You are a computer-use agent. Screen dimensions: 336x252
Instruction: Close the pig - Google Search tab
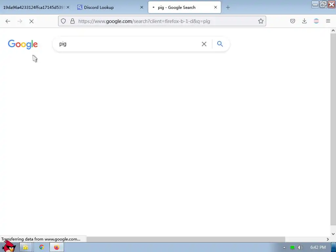coord(215,7)
